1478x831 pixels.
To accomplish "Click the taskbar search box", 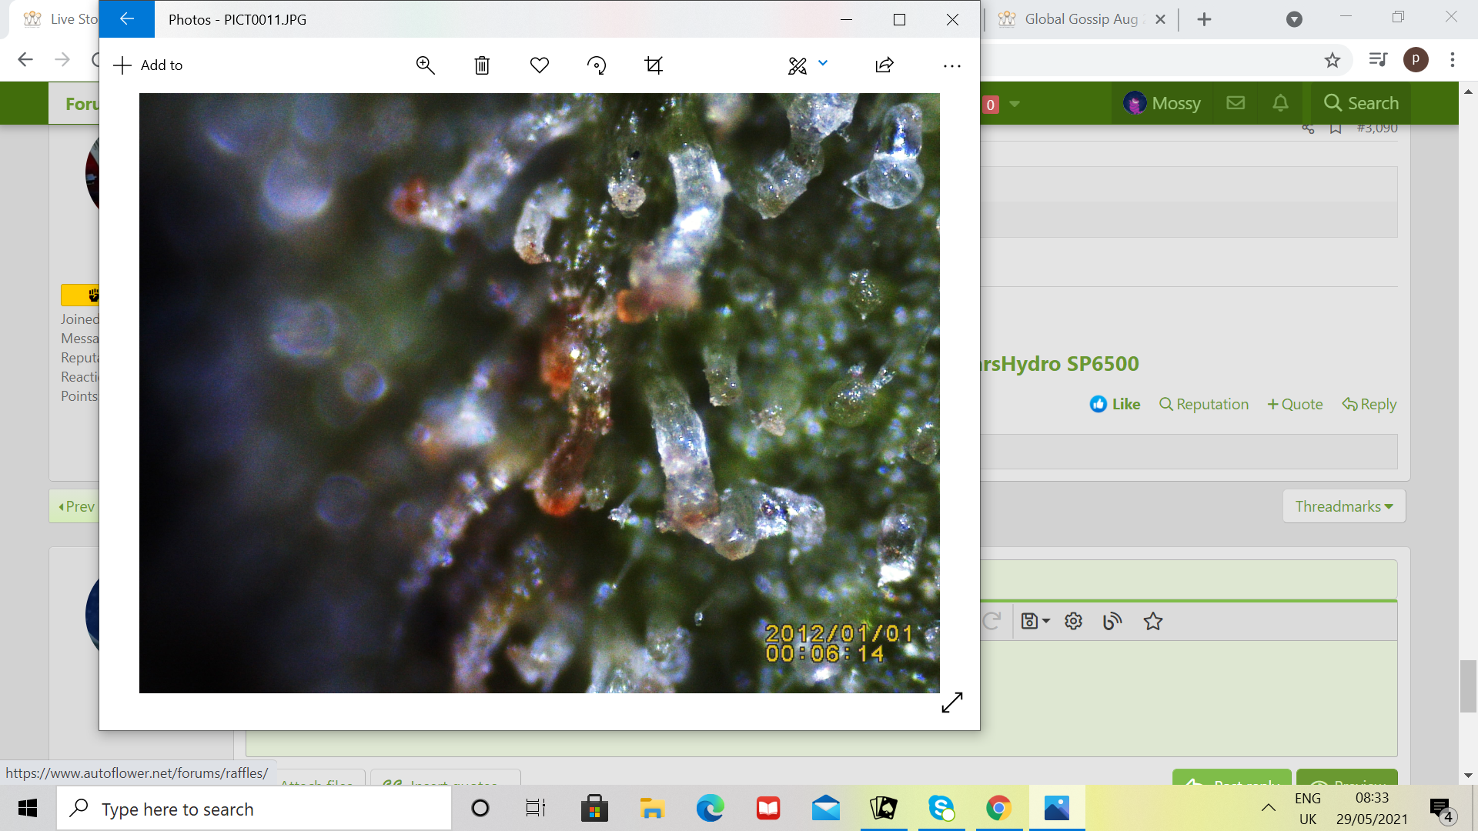I will tap(254, 809).
